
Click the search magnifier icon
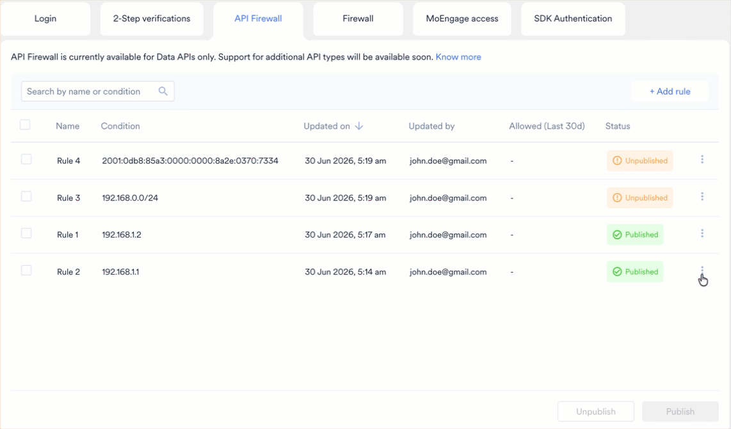pos(163,92)
